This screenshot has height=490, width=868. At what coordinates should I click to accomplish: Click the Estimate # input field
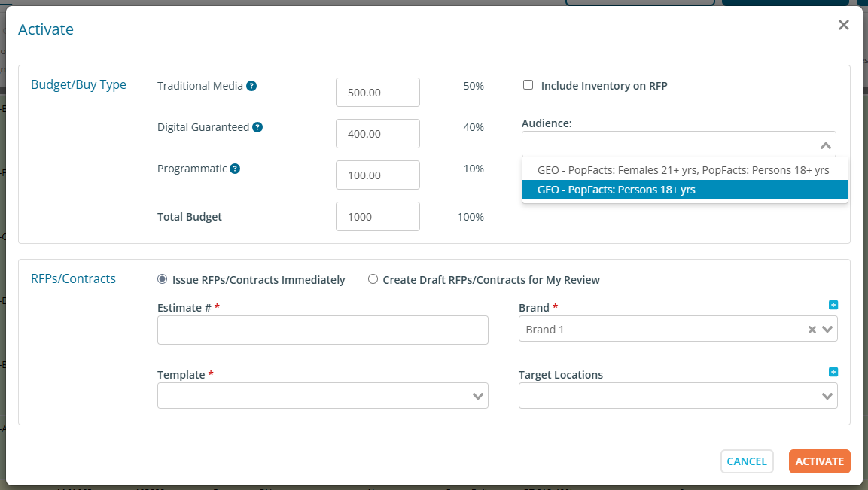click(x=322, y=330)
